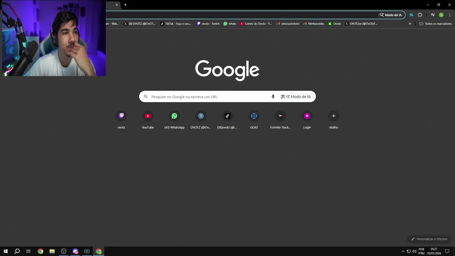455x256 pixels.
Task: Open Task View on taskbar
Action: (x=28, y=251)
